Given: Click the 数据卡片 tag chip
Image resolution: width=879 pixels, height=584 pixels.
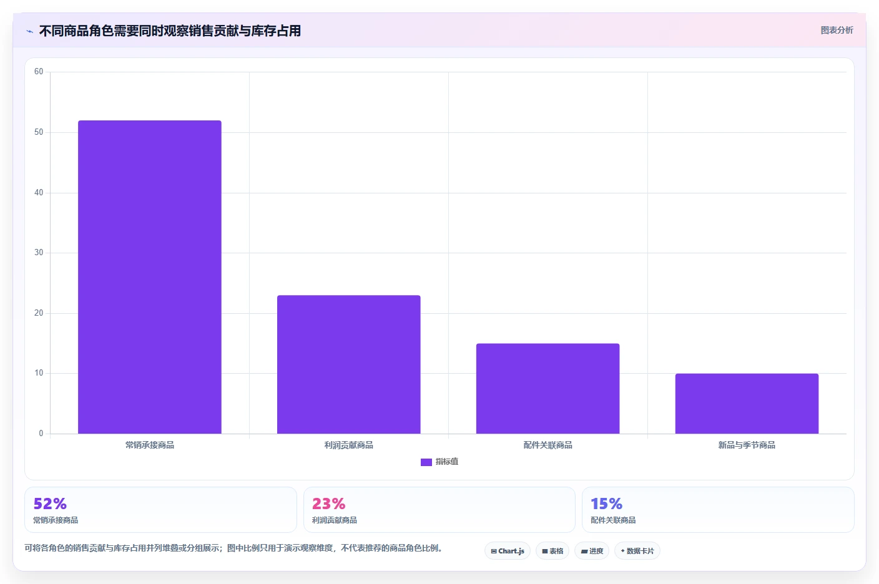Looking at the screenshot, I should (x=637, y=551).
